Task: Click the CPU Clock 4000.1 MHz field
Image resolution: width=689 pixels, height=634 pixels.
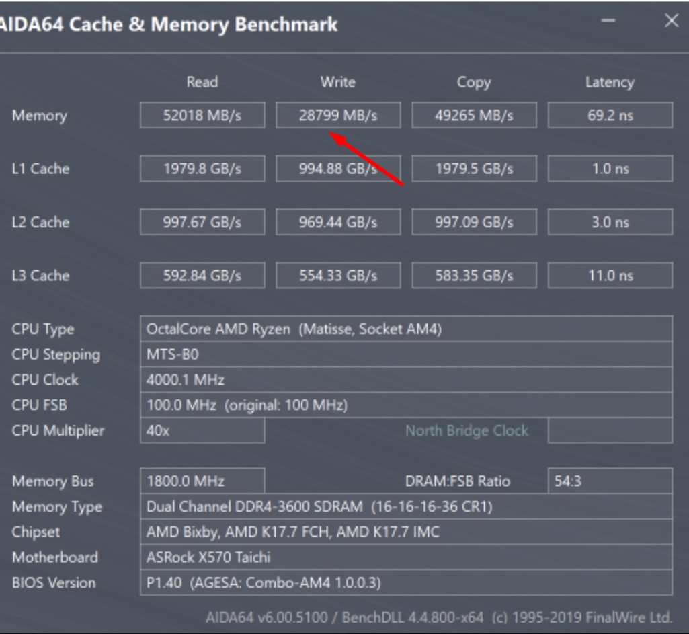Action: click(406, 380)
